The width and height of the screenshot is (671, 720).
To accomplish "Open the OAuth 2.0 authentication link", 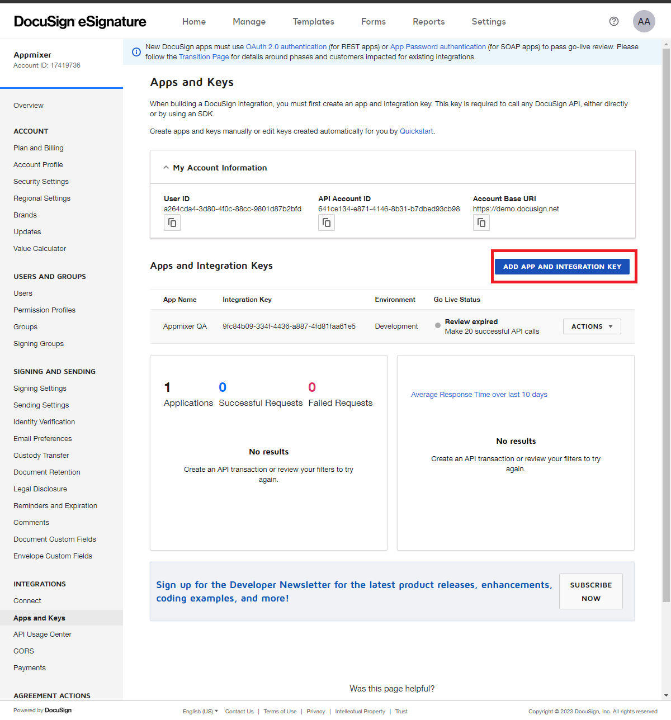I will tap(286, 47).
